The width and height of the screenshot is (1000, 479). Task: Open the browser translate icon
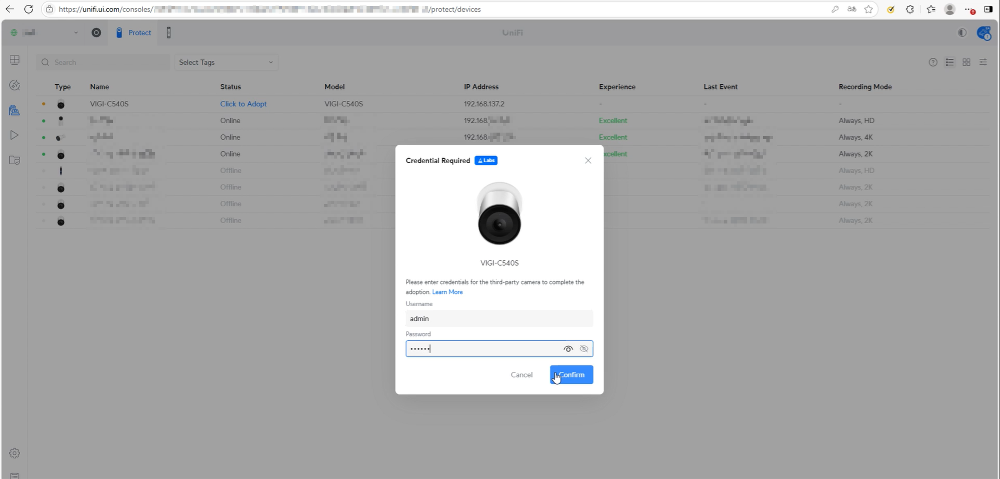click(x=852, y=9)
